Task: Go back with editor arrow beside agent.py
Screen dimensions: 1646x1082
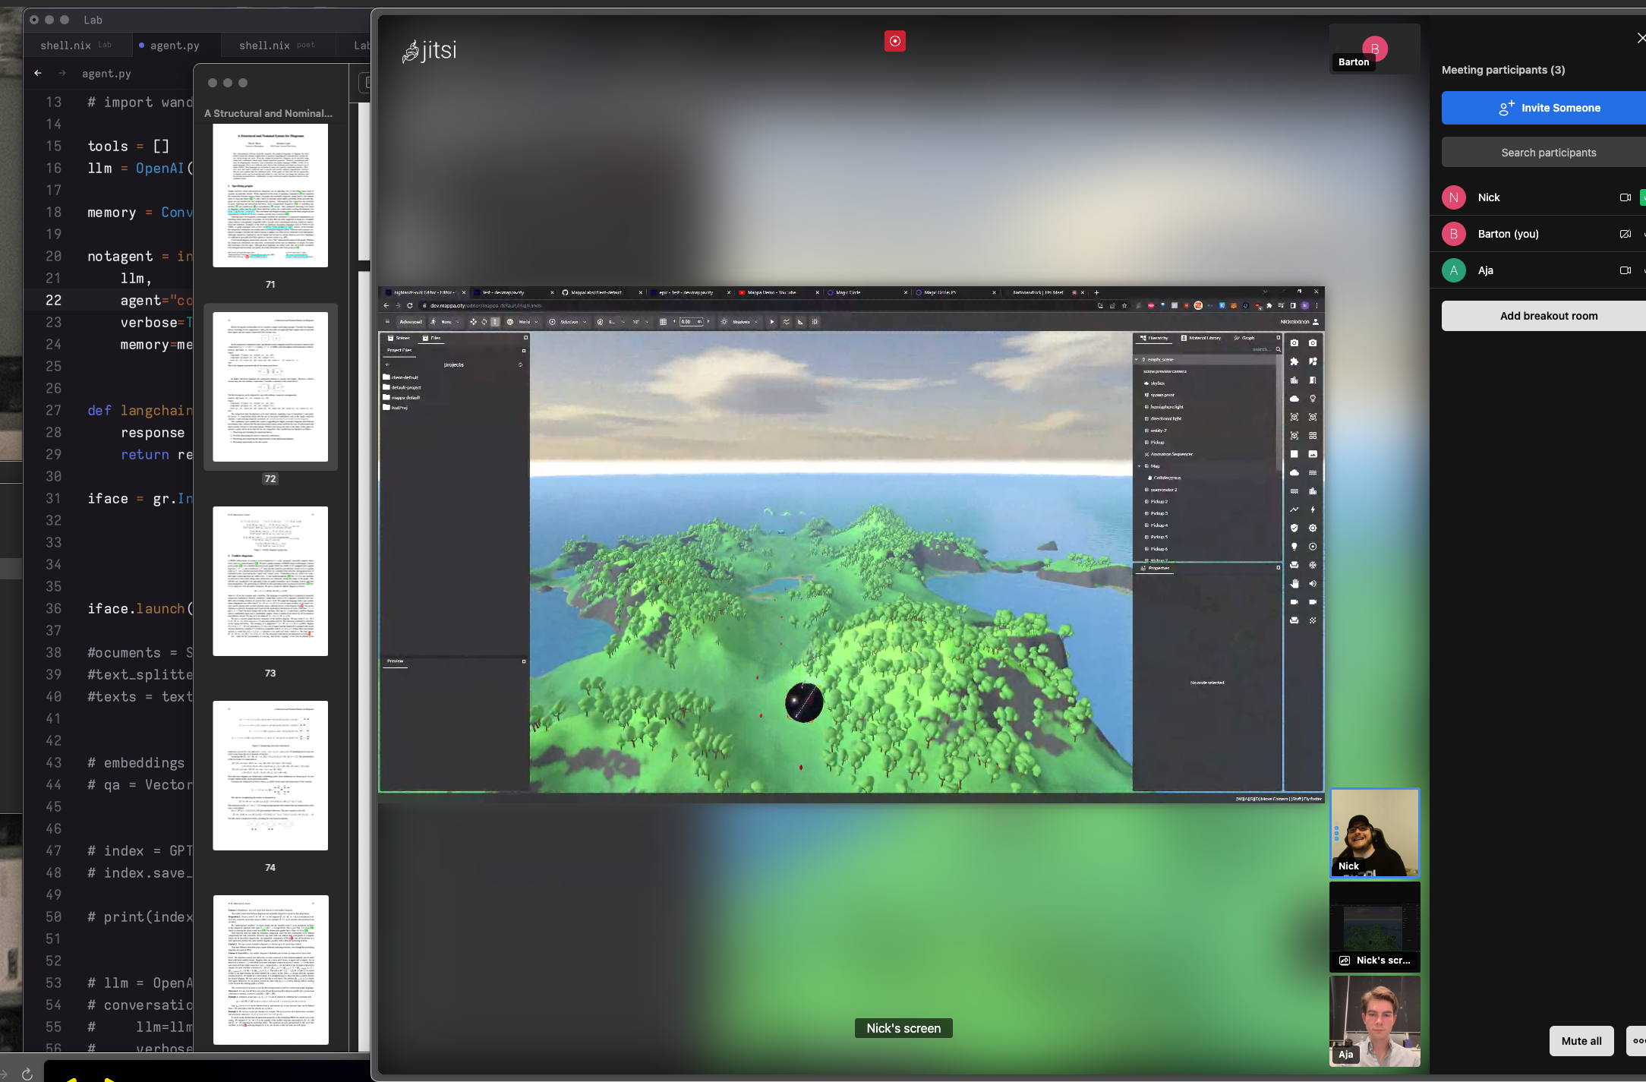Action: pos(38,74)
